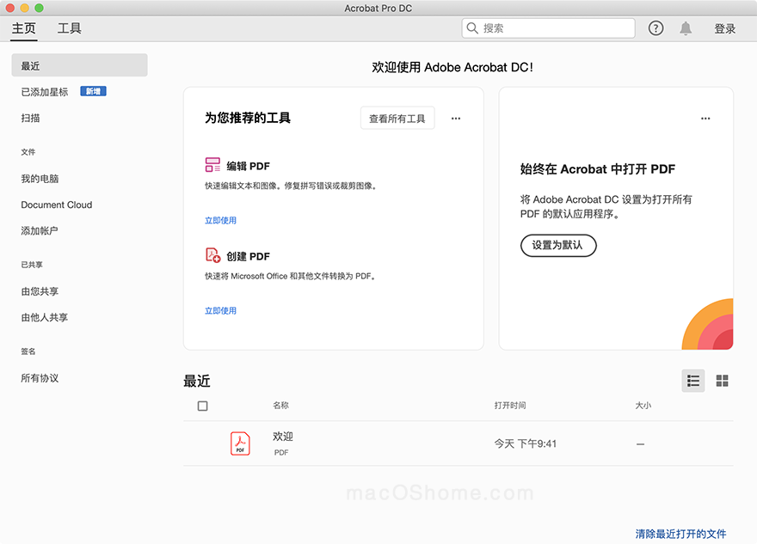Click the 新增 badge next to 已添加星标
Screen dimensions: 757x544
(x=93, y=91)
